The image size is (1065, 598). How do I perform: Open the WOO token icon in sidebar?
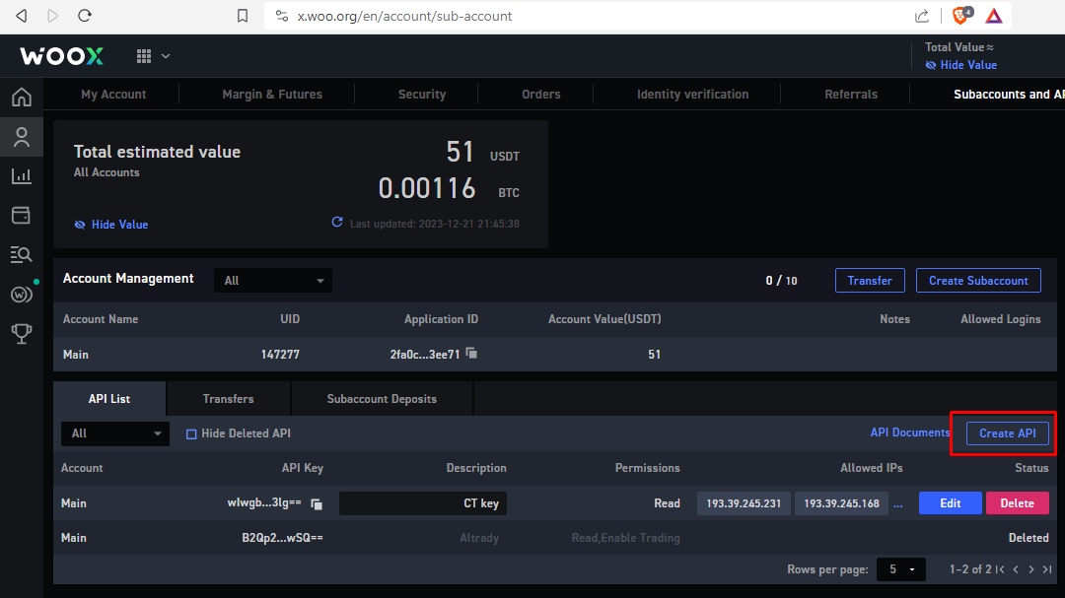pyautogui.click(x=22, y=294)
